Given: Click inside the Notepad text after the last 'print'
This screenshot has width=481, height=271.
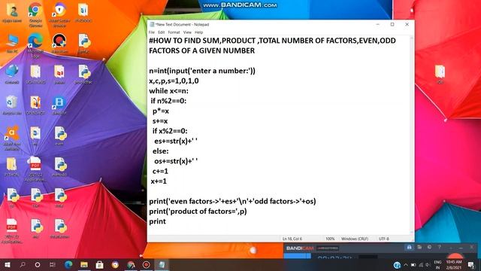Looking at the screenshot, I should point(167,221).
